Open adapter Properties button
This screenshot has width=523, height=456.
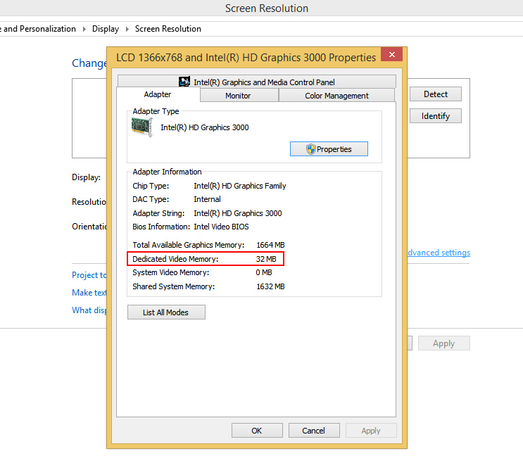tap(329, 149)
